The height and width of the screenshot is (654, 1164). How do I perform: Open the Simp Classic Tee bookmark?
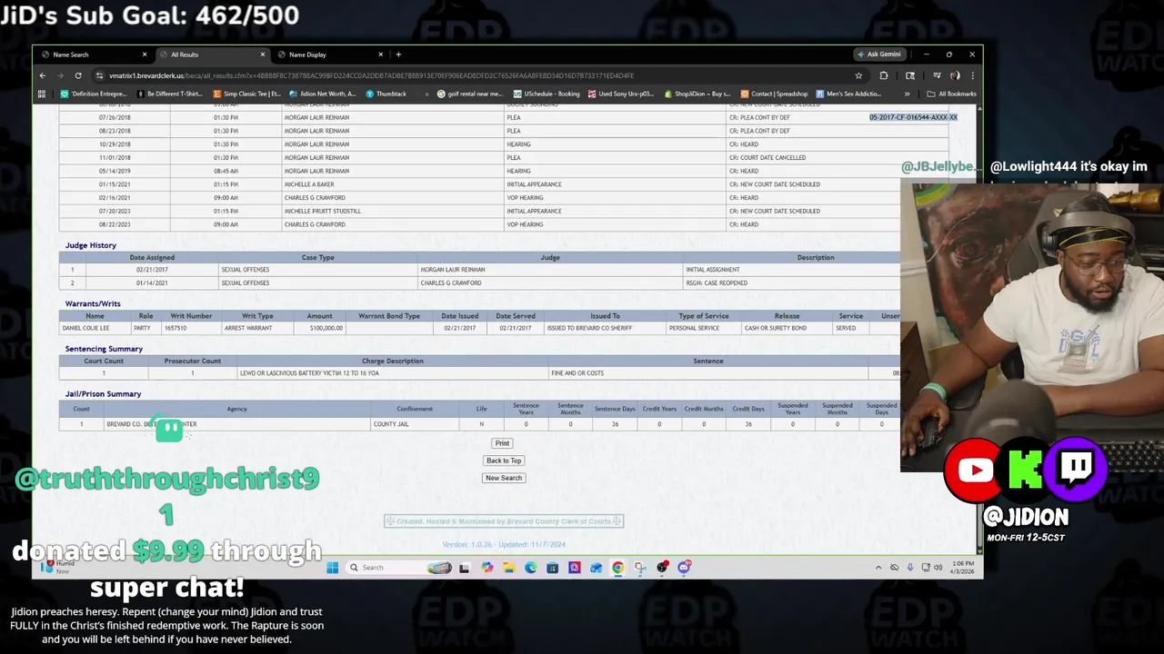pos(247,94)
